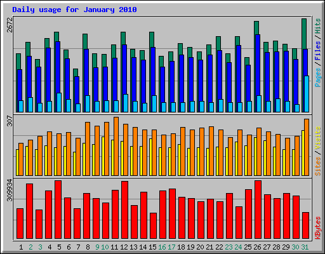Image resolution: width=325 pixels, height=254 pixels.
Task: Click the red KBytes bar for day 5
Action: (58, 210)
